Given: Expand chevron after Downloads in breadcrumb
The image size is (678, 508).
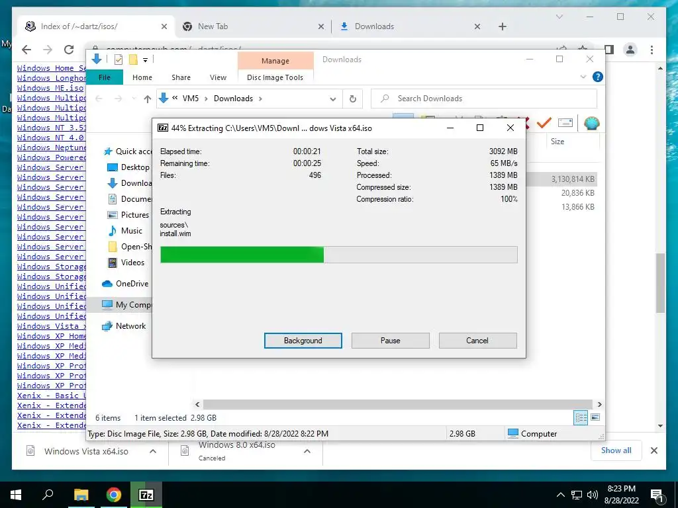Looking at the screenshot, I should coord(260,99).
